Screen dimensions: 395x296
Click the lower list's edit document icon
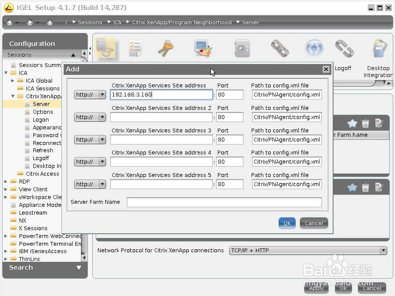[x=379, y=187]
